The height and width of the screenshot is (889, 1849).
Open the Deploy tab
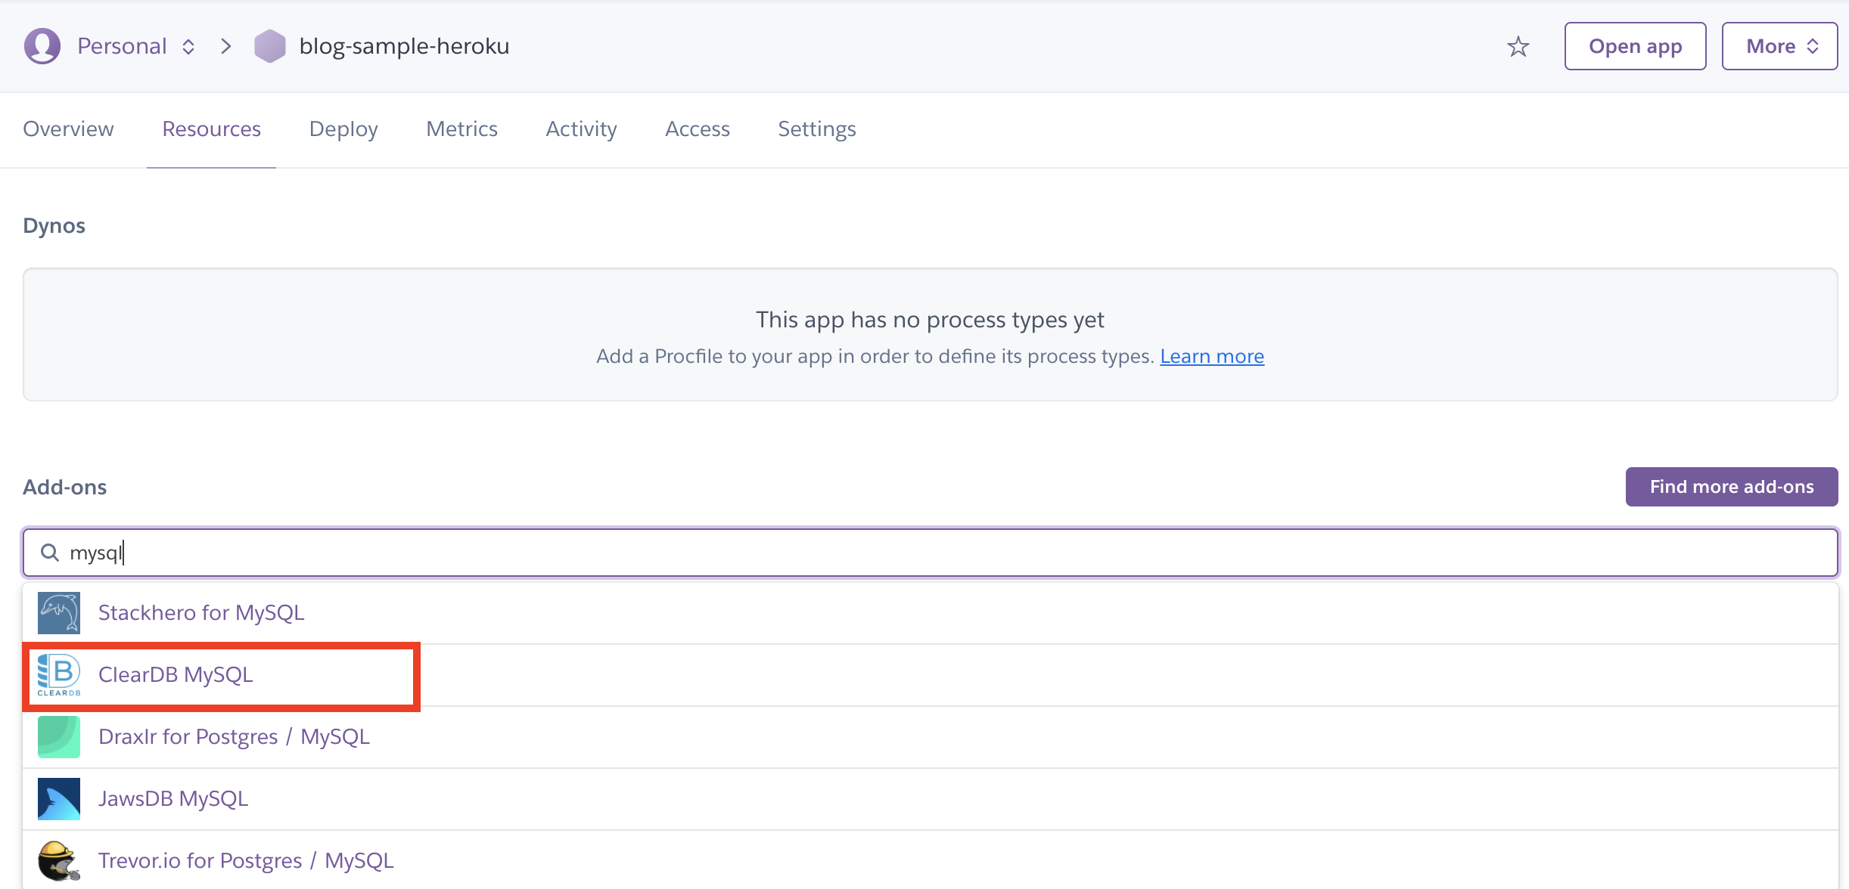pyautogui.click(x=343, y=129)
